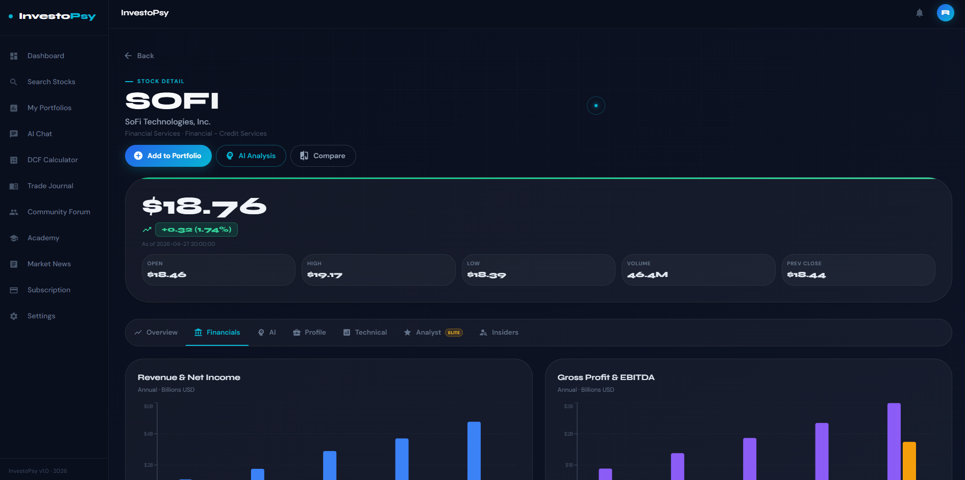
Task: Open the Subscription page
Action: 54,290
